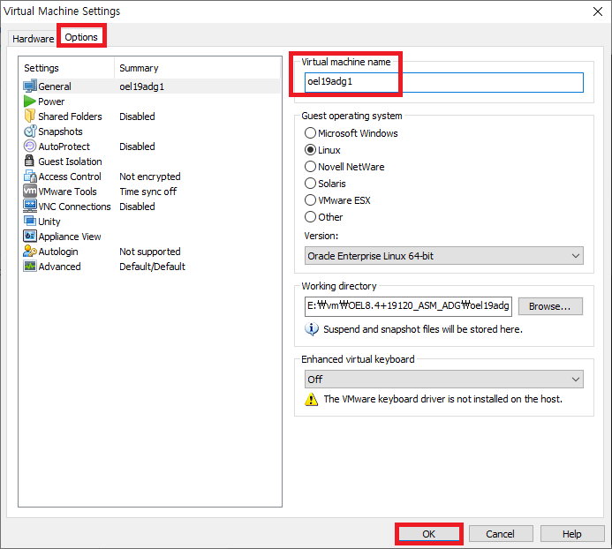Select the 'Shared Folders' row label
The image size is (612, 549).
[70, 117]
